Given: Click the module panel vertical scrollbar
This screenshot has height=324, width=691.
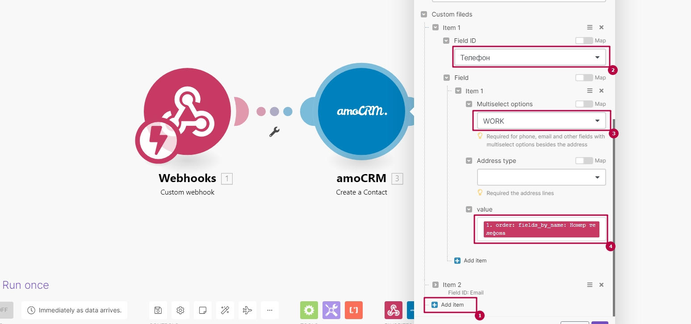Looking at the screenshot, I should point(614,217).
